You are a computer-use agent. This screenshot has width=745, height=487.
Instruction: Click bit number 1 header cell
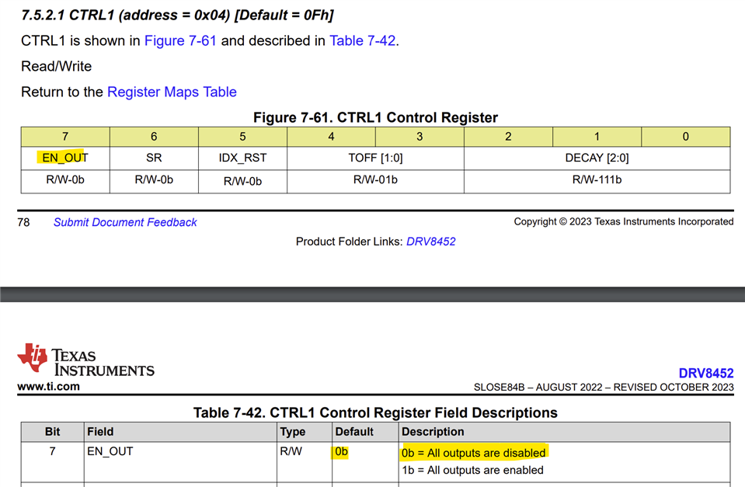click(597, 137)
